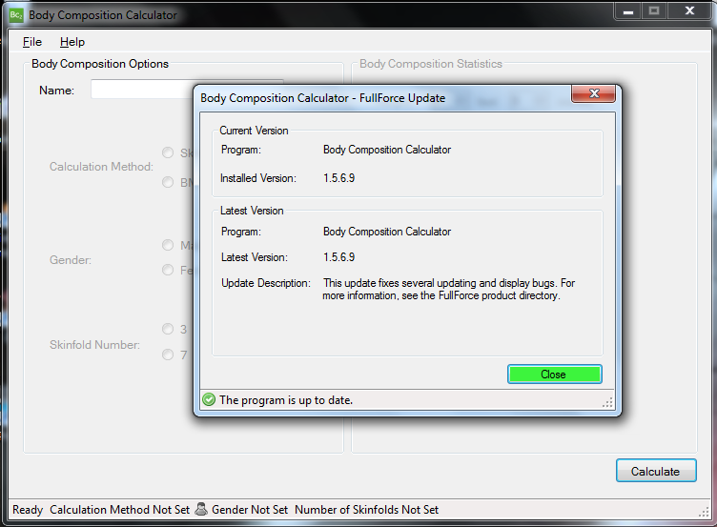Screen dimensions: 717x527
Task: Click the update description text about display bugs
Action: (448, 290)
